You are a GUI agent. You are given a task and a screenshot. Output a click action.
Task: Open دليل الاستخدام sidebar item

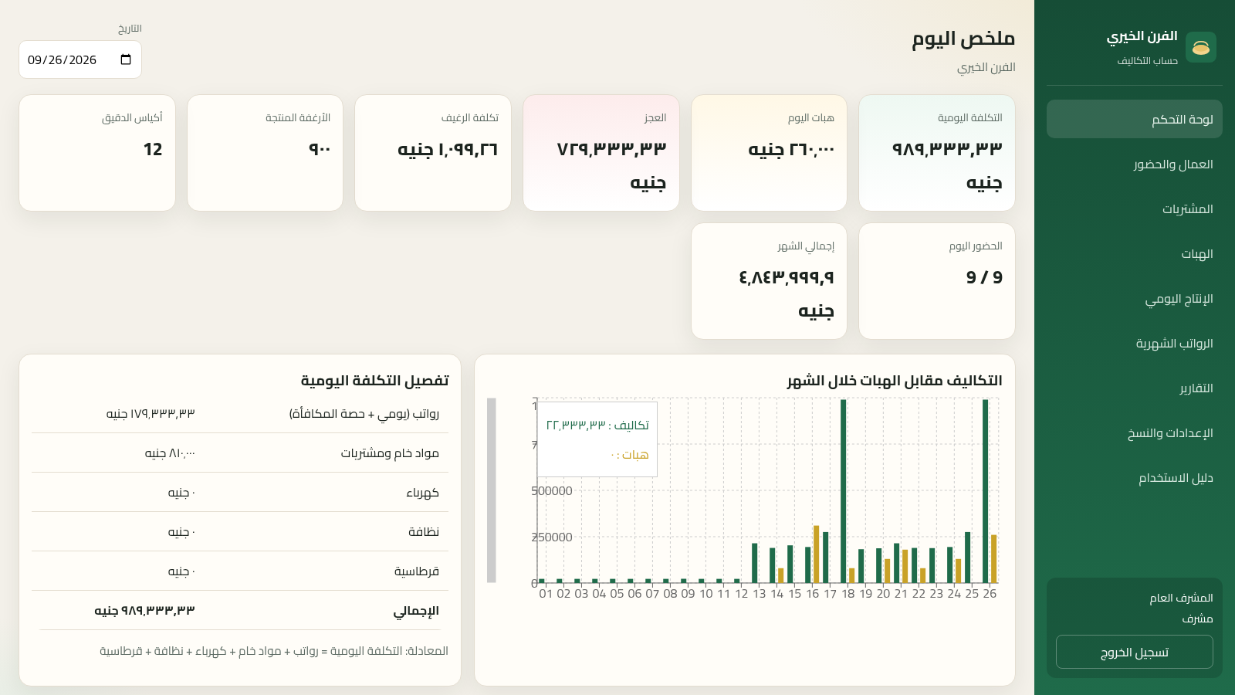pyautogui.click(x=1135, y=477)
